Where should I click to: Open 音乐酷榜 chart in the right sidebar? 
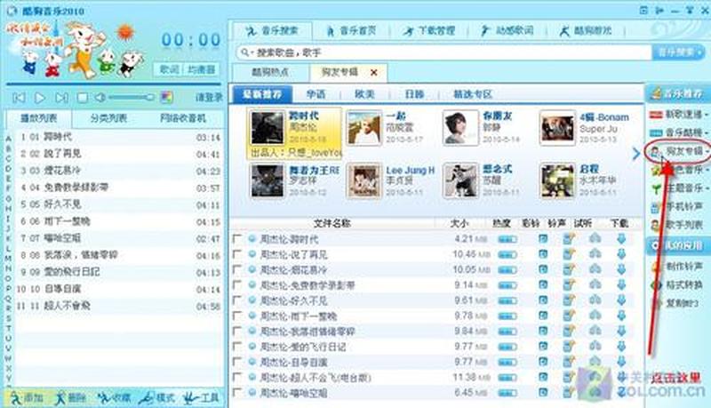tap(678, 132)
